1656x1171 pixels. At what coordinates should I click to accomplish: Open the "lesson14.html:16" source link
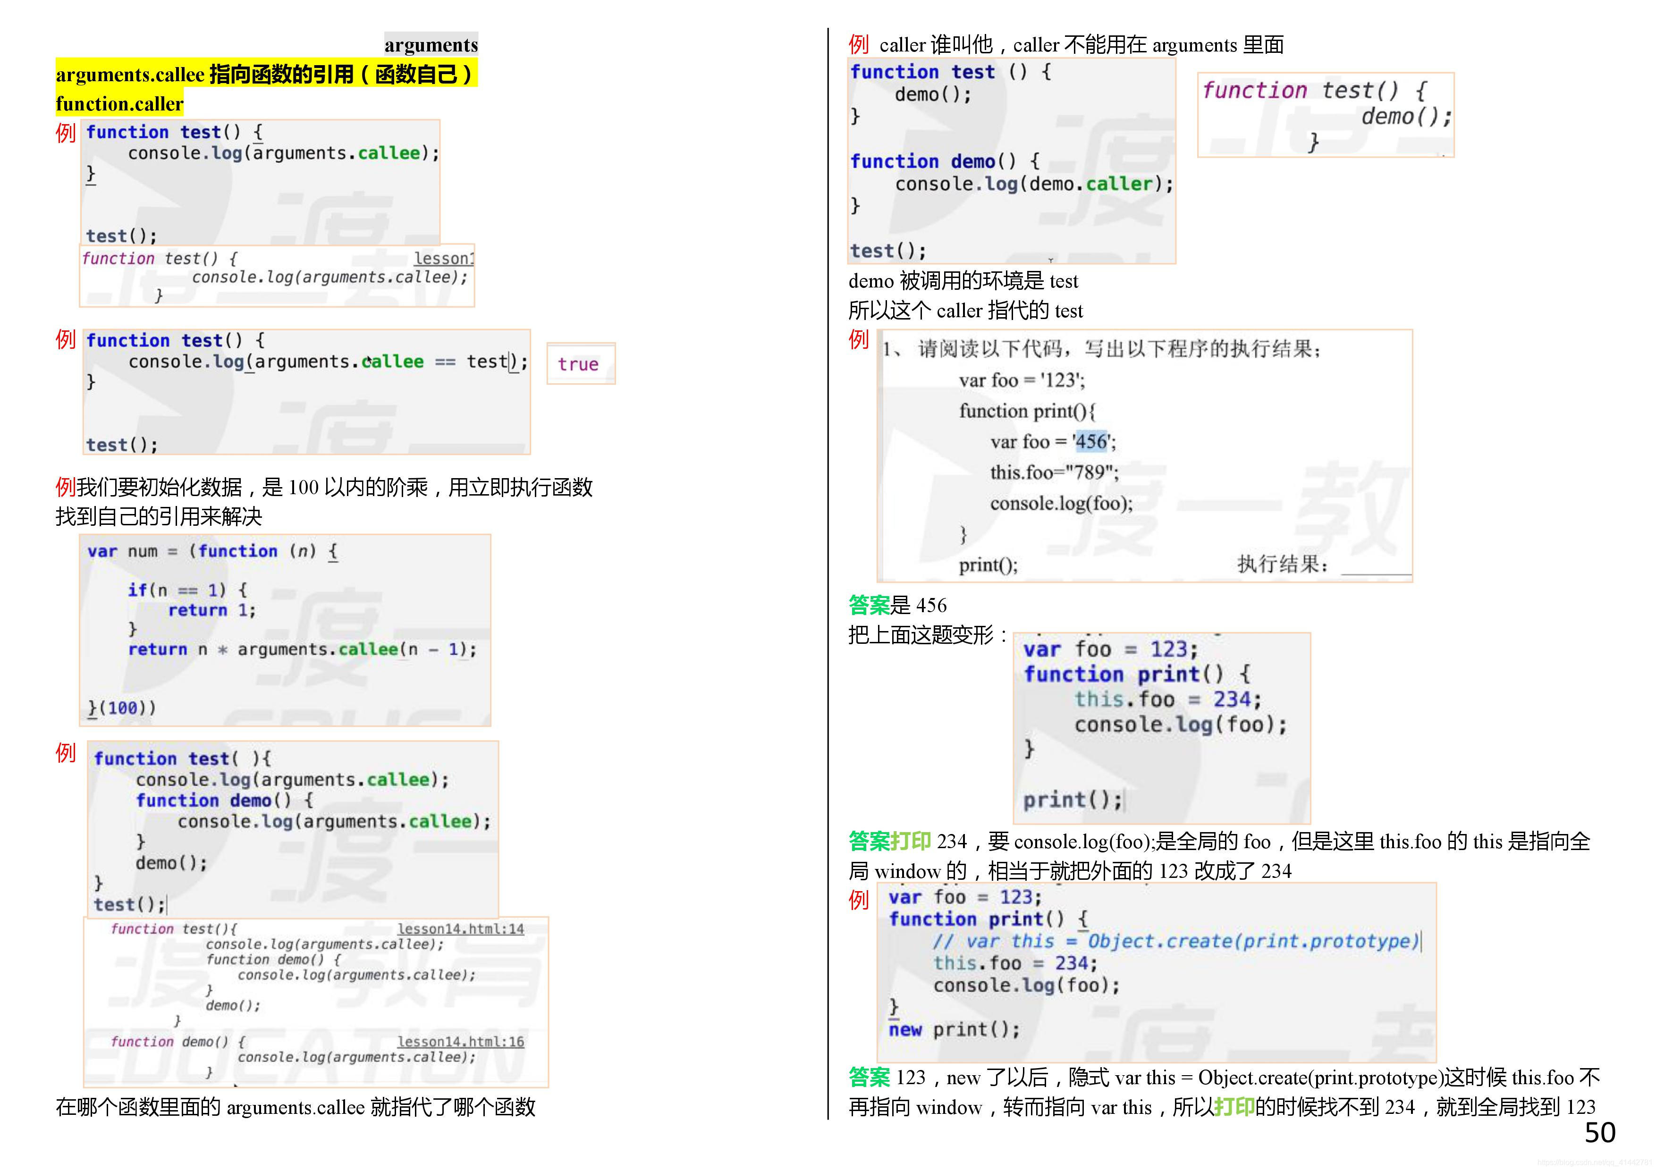point(460,1042)
